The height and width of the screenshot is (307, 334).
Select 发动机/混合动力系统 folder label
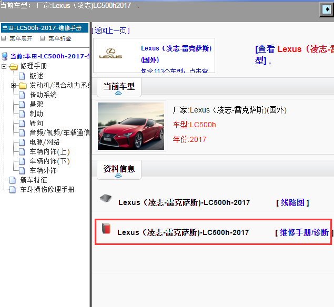59,85
